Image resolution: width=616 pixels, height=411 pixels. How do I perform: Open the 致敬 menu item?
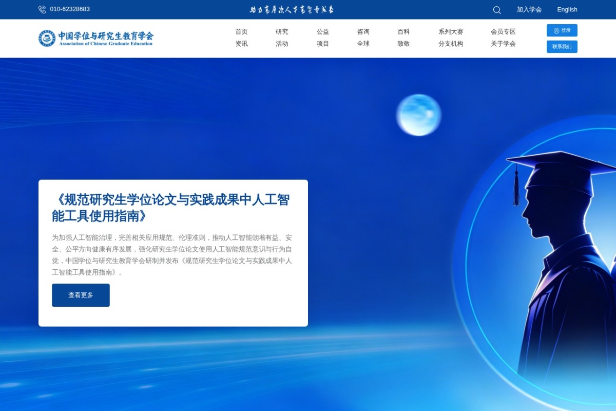403,44
